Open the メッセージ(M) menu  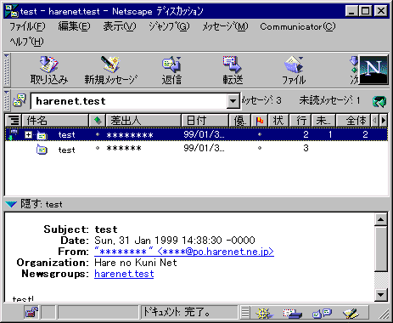pos(225,26)
